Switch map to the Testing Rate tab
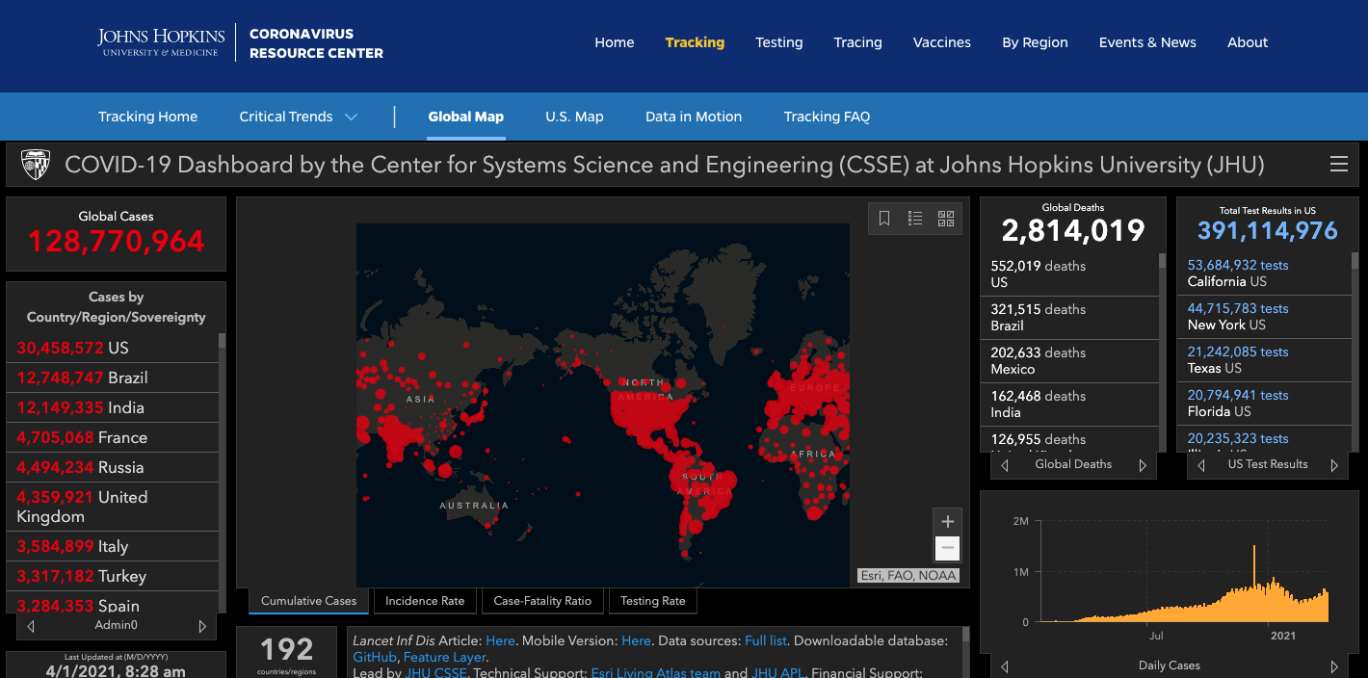Image resolution: width=1368 pixels, height=678 pixels. pos(652,601)
